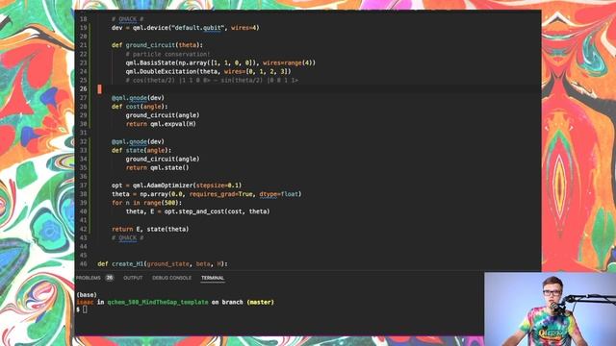Click 'def create_H1' function definition
616x346 pixels.
(120, 264)
